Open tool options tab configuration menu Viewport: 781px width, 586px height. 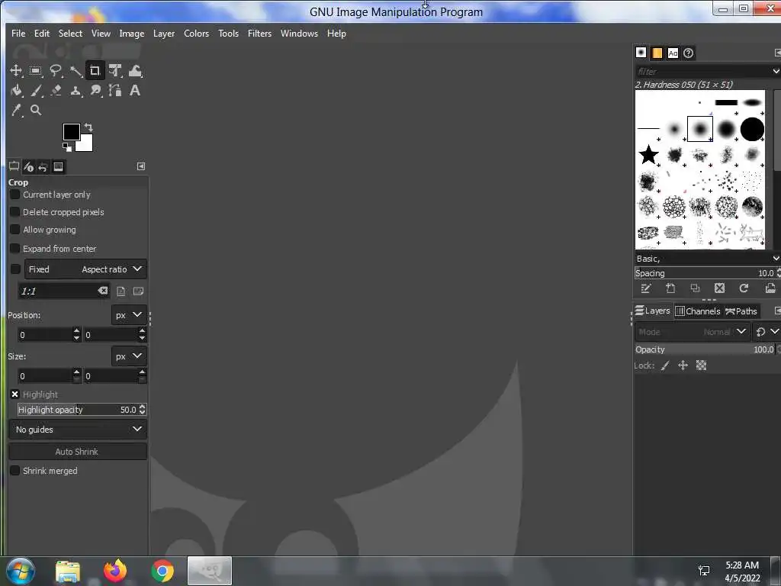click(x=141, y=166)
